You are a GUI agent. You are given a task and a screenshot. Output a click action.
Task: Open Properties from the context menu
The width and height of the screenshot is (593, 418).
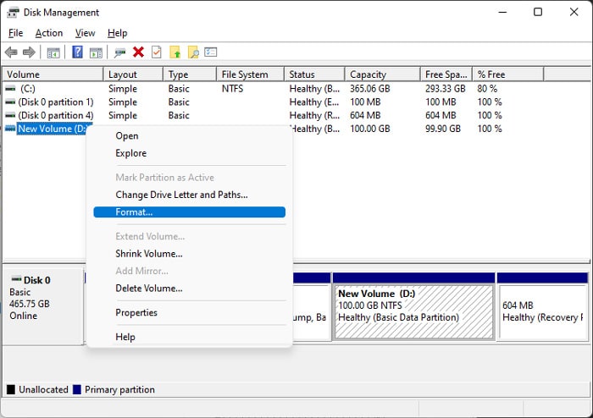(x=189, y=312)
